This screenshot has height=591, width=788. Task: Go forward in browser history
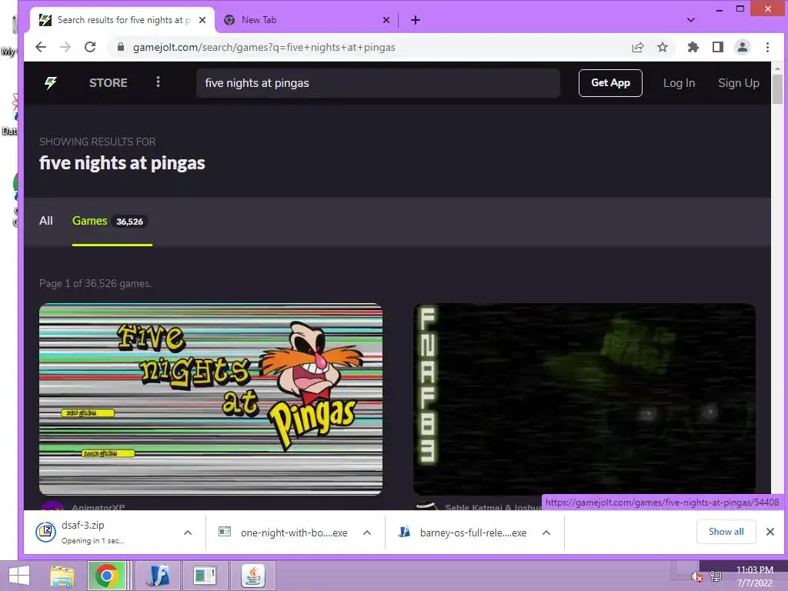pyautogui.click(x=65, y=47)
